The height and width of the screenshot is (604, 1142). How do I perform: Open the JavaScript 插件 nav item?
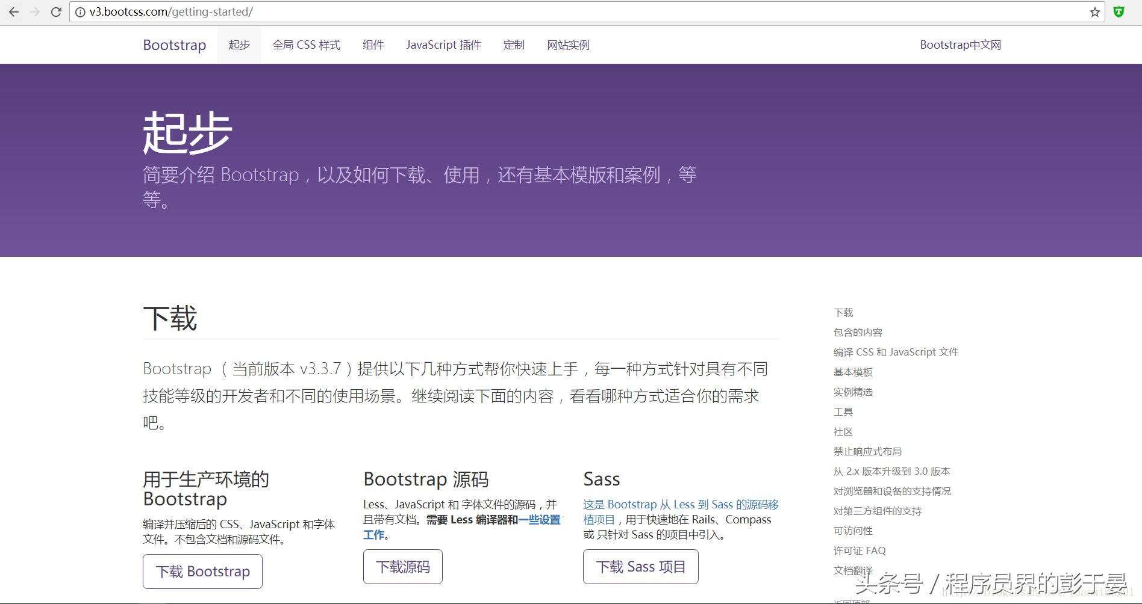[443, 45]
